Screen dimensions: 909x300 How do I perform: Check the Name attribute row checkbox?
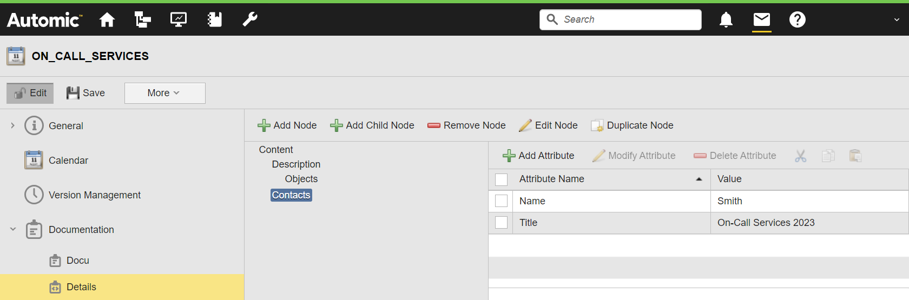click(502, 201)
